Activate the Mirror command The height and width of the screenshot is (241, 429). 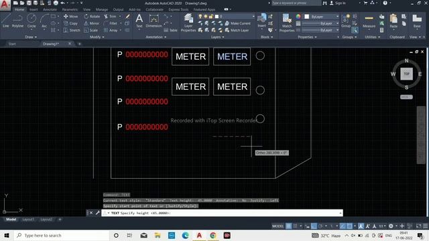[92, 23]
